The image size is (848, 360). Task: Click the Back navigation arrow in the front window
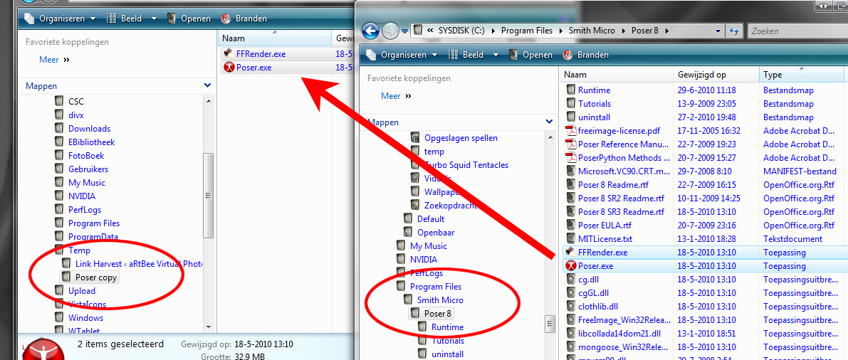(x=370, y=31)
